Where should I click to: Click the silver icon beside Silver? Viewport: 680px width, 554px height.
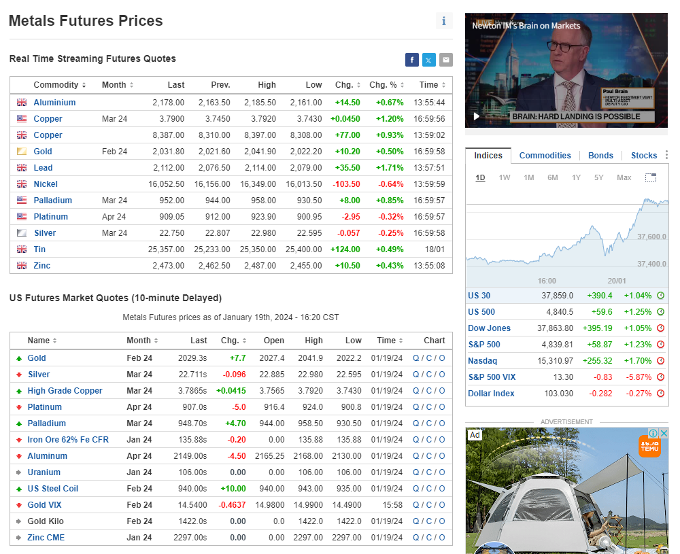click(x=22, y=232)
